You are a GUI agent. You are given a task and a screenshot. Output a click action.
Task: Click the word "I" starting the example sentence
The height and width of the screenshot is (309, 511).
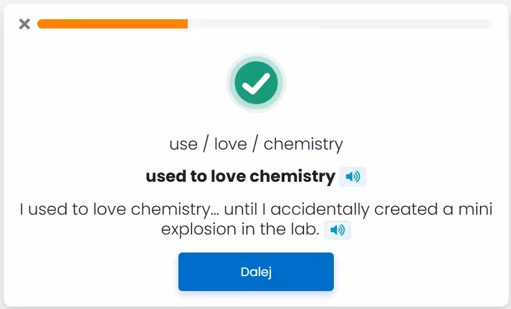click(22, 210)
